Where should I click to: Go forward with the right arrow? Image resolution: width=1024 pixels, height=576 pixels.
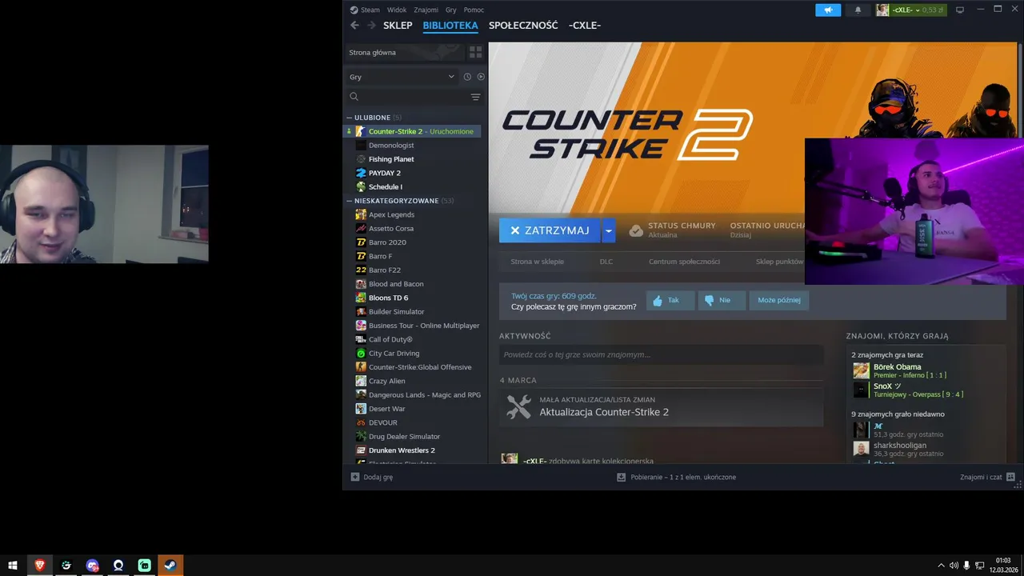371,26
